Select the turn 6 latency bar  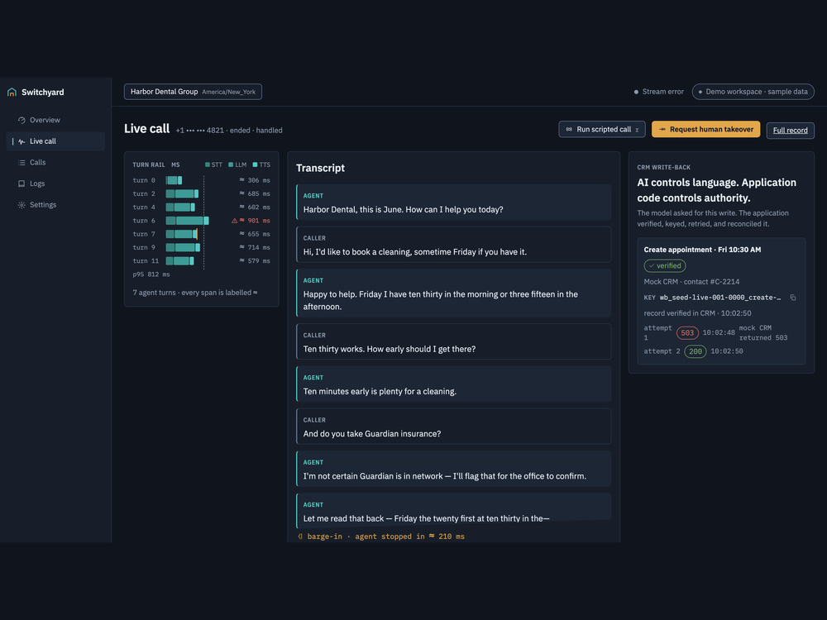click(187, 221)
